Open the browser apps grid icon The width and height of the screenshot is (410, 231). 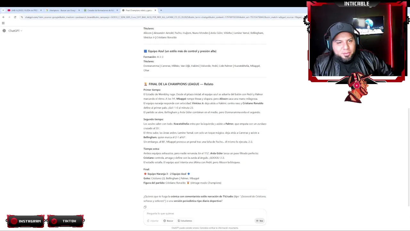pos(3,23)
